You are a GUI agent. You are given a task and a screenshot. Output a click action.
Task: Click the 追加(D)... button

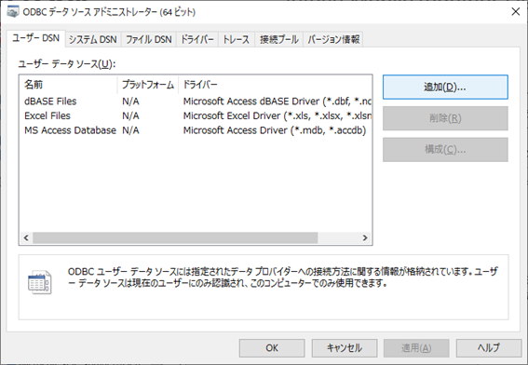pos(445,88)
